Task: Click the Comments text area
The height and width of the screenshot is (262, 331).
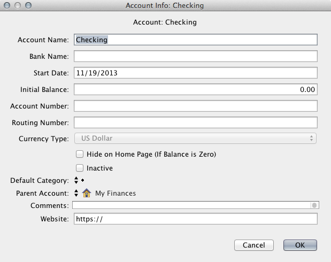Action: (191, 205)
